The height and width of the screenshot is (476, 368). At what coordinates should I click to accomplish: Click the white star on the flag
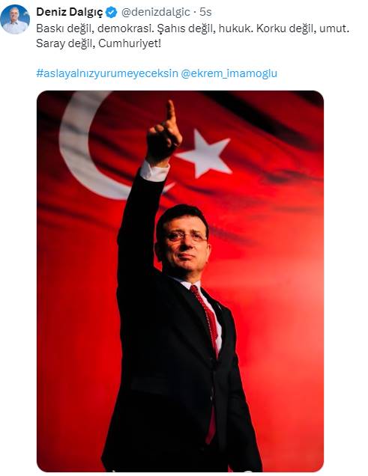pos(204,153)
